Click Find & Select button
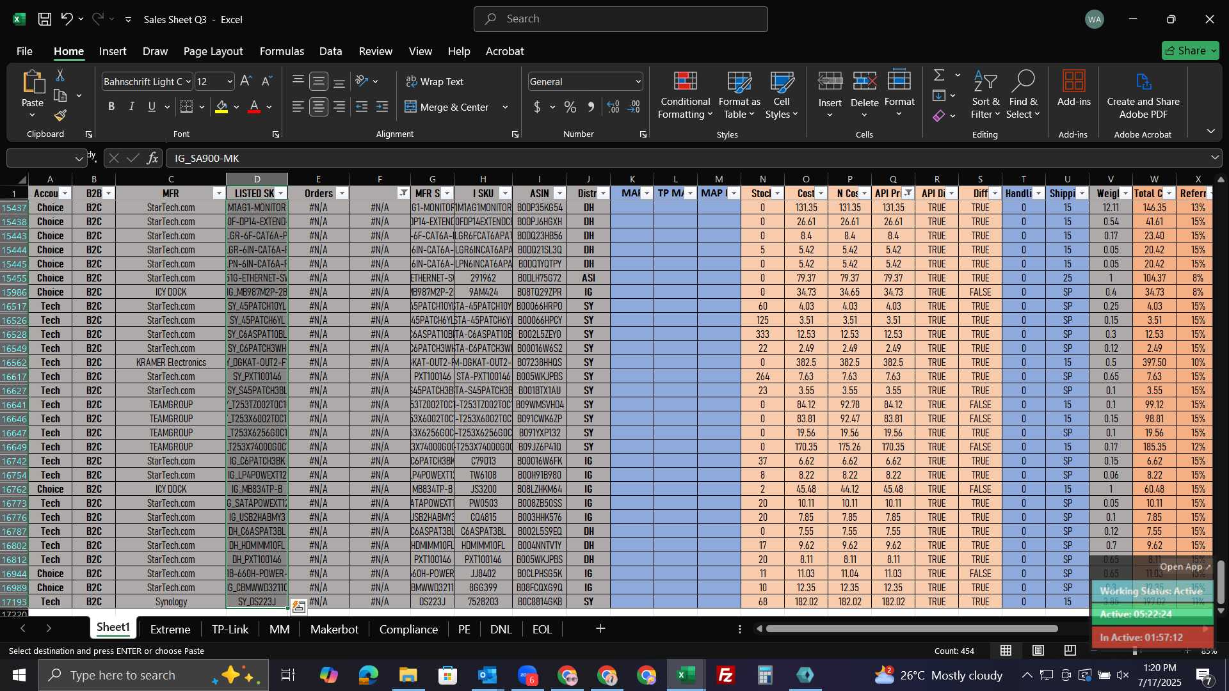 point(1023,95)
